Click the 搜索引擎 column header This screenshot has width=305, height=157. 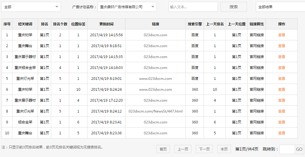coord(195,24)
